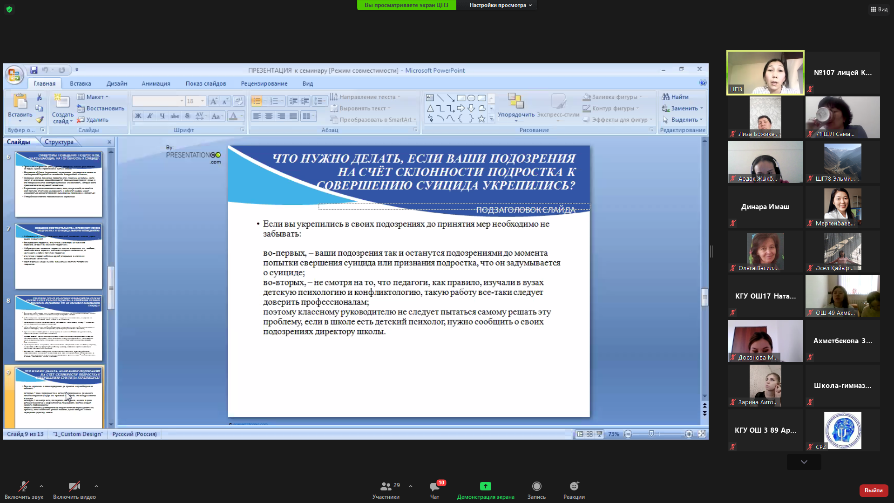Click the Вид layout button
This screenshot has height=503, width=894.
[x=879, y=9]
